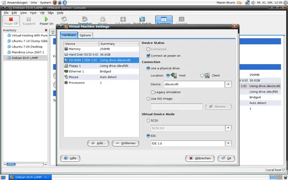Click the Revert toolbar icon
The width and height of the screenshot is (288, 180).
[x=103, y=19]
